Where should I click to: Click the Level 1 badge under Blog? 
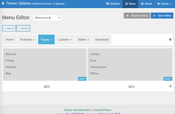(x=82, y=79)
